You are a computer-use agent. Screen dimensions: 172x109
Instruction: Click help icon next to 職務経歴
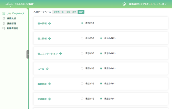coord(50,84)
